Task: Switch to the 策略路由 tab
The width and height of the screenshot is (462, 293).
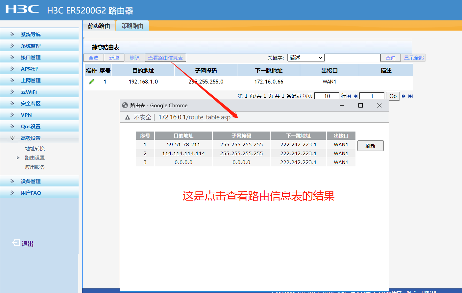Action: 133,26
